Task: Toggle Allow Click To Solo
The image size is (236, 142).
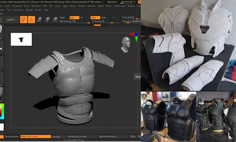Action: click(x=35, y=136)
